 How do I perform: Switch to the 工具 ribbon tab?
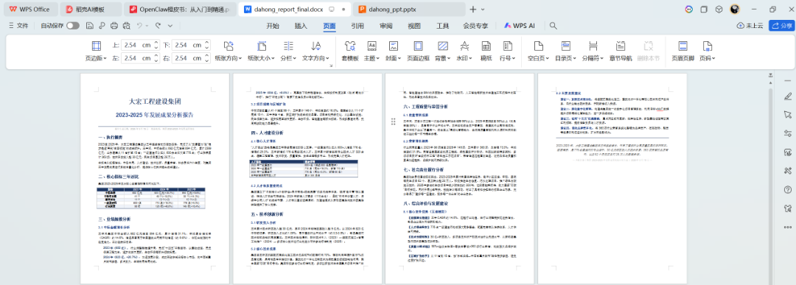tap(443, 26)
